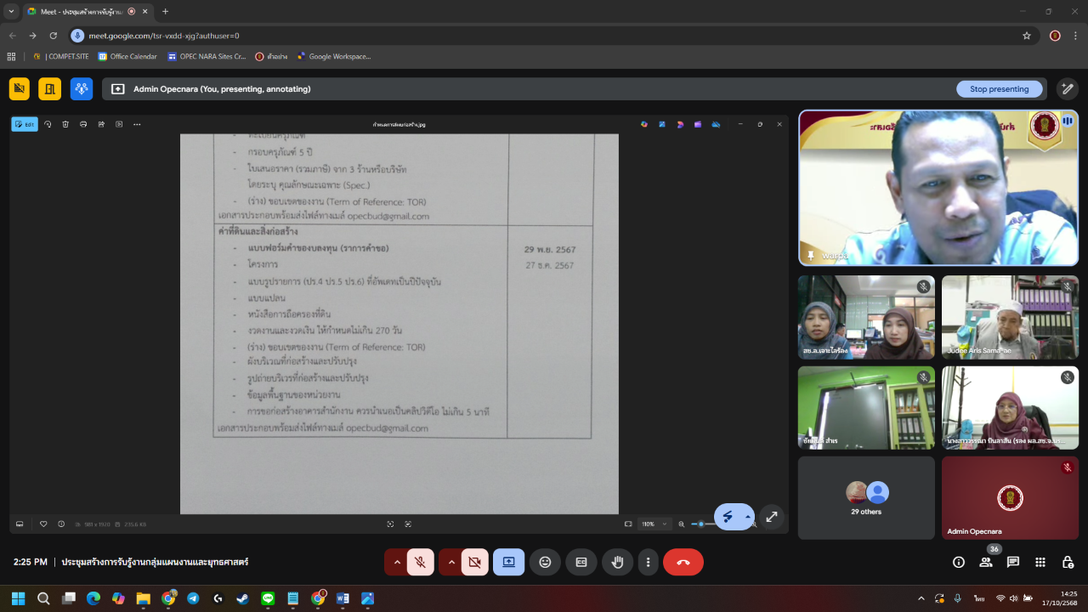Open the Meet chat panel
The height and width of the screenshot is (612, 1088).
[1013, 562]
